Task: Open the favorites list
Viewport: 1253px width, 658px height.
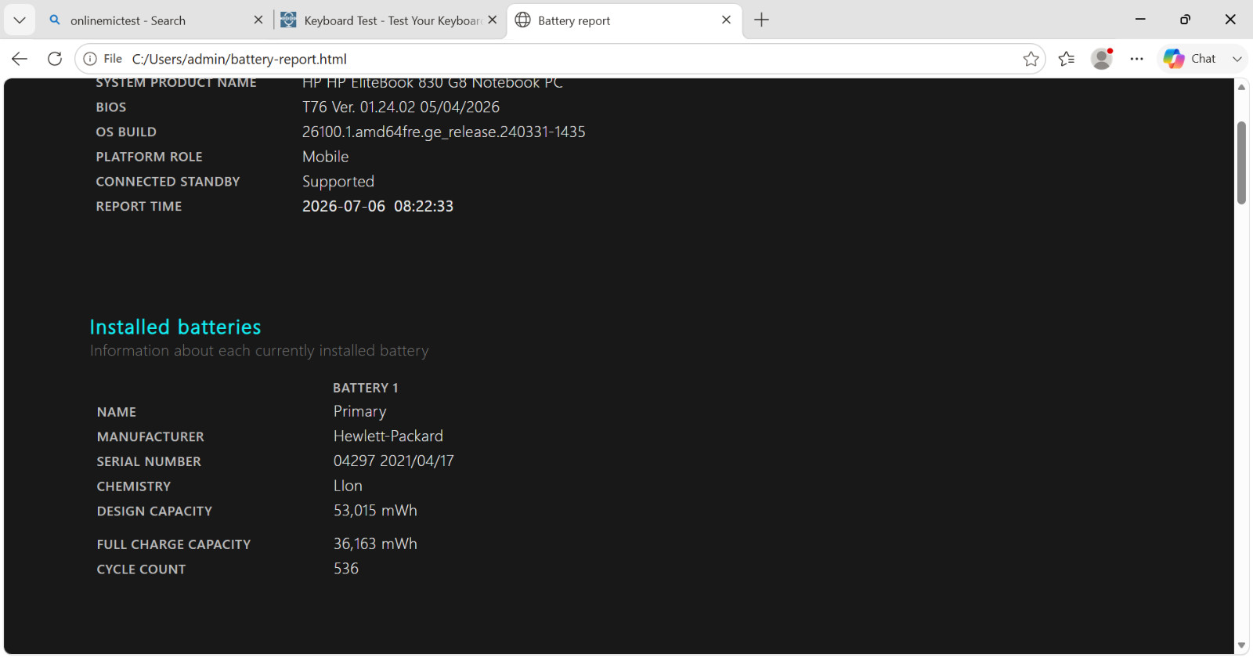Action: click(1067, 59)
